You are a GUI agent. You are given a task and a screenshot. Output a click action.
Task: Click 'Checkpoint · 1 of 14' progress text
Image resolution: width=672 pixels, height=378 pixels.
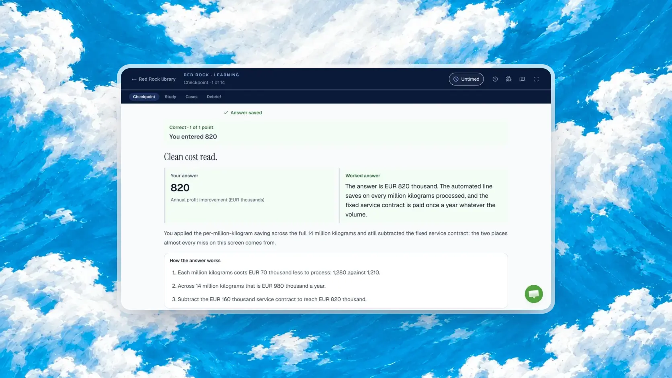click(x=204, y=82)
